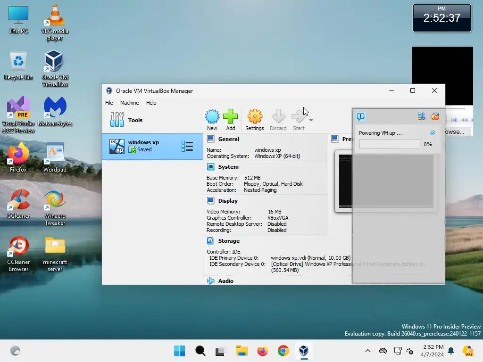Image resolution: width=483 pixels, height=362 pixels.
Task: Cancel the Powering VM up progress
Action: pos(433,132)
